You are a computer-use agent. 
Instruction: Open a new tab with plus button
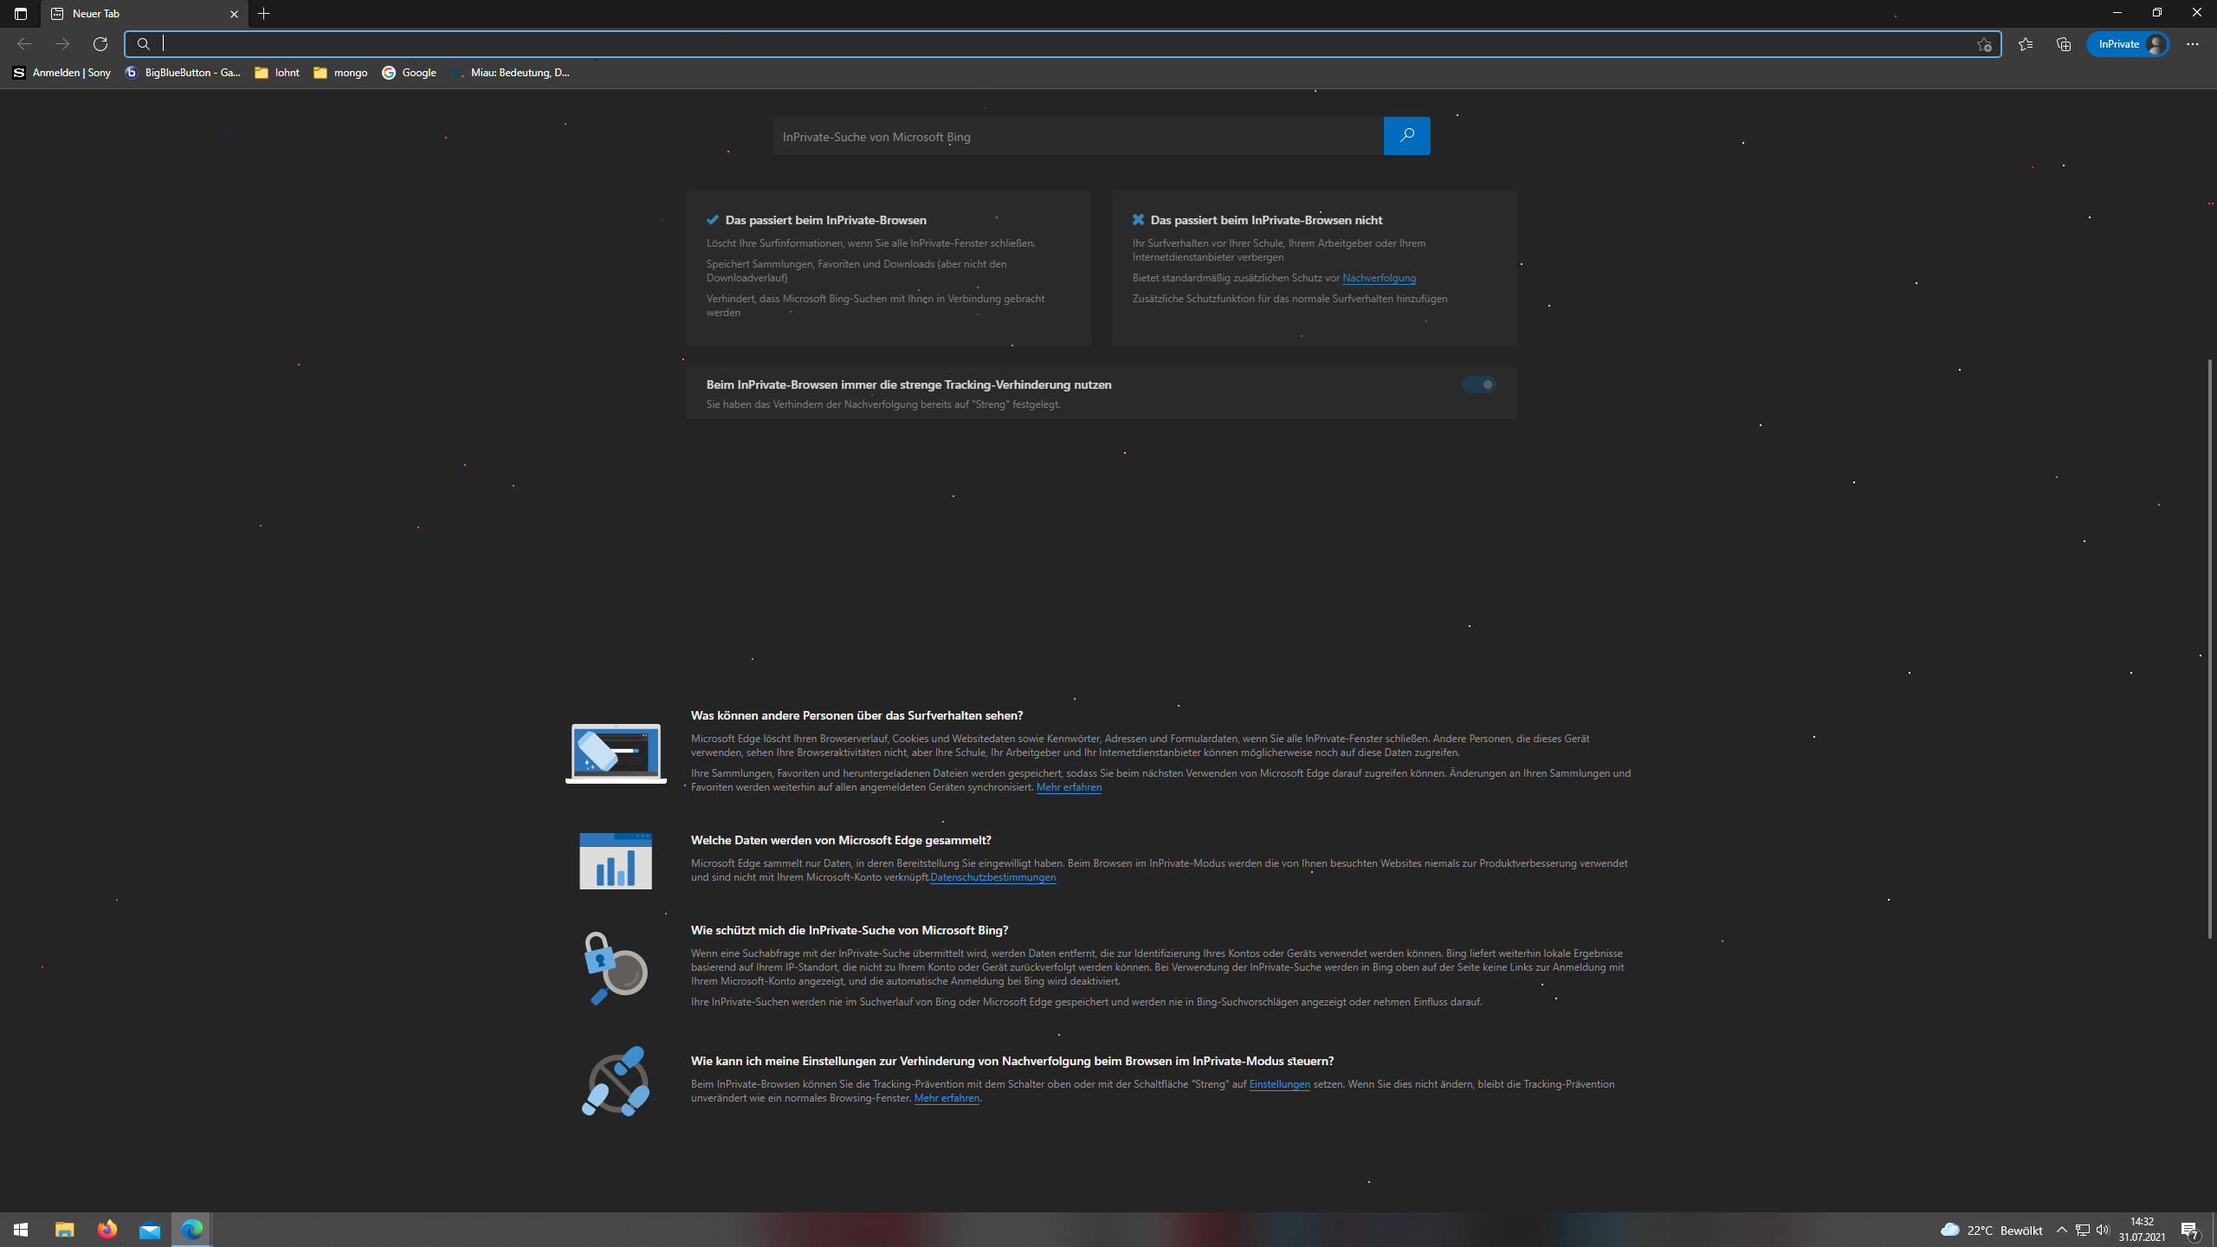coord(264,14)
